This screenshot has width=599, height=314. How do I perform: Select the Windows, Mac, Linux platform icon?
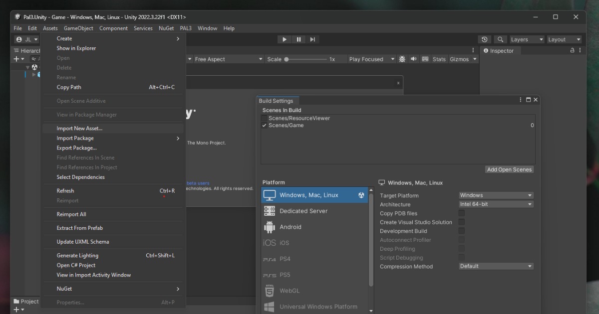pyautogui.click(x=270, y=194)
